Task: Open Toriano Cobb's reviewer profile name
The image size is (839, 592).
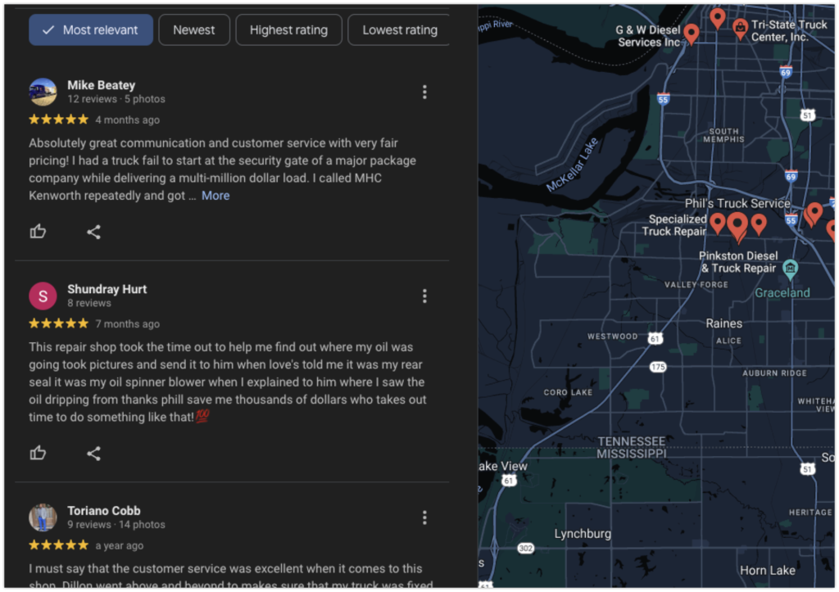Action: pyautogui.click(x=104, y=511)
